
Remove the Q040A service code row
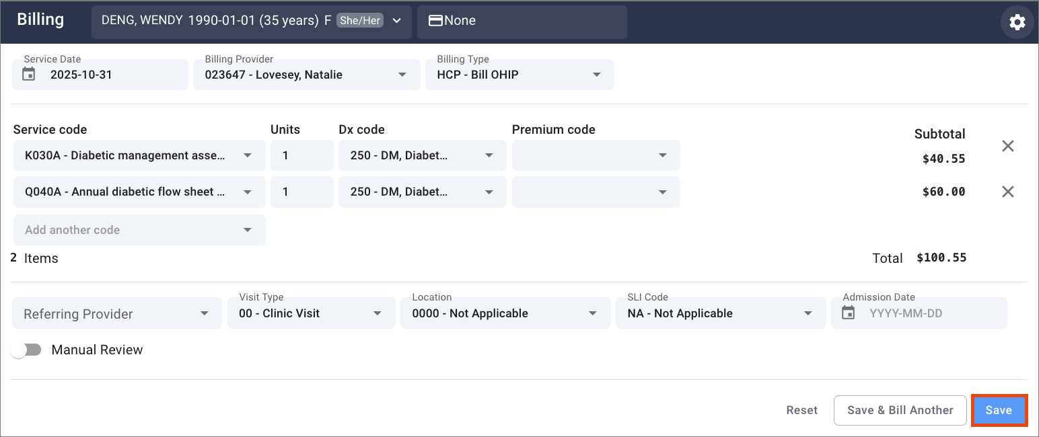point(1007,192)
